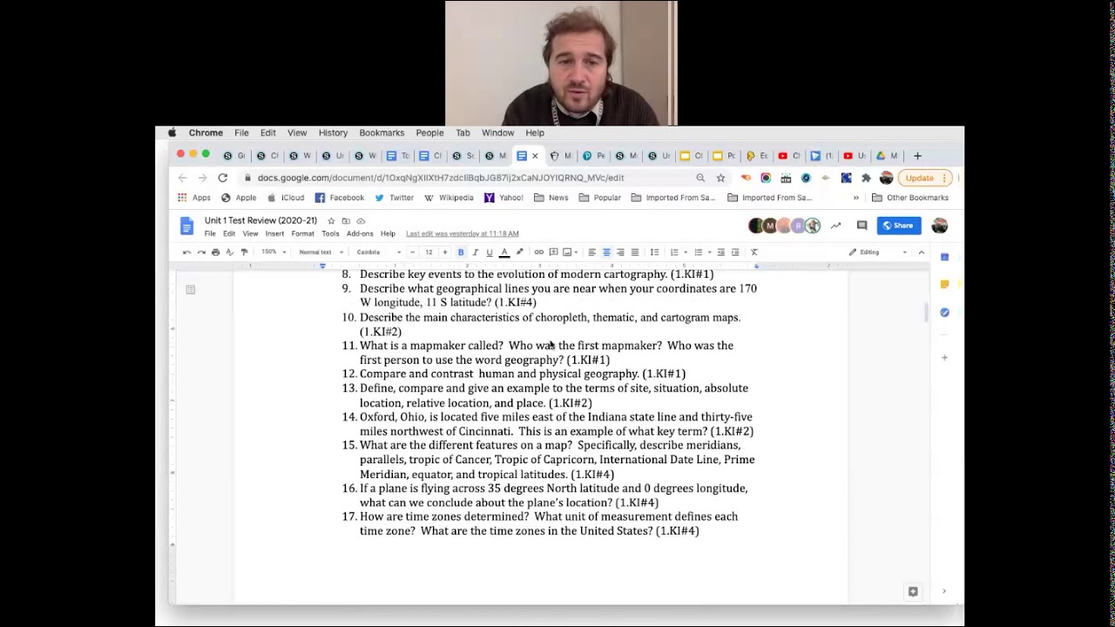Open the Editing mode dropdown

point(878,253)
